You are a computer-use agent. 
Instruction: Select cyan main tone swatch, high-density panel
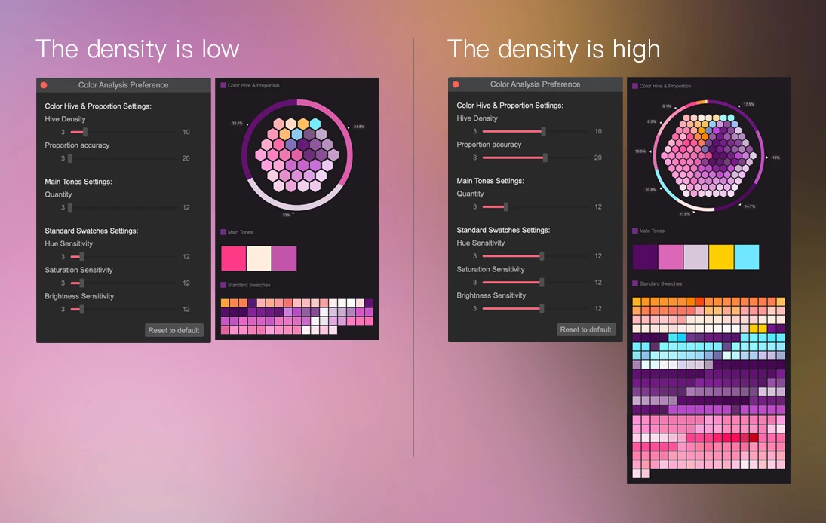tap(747, 257)
